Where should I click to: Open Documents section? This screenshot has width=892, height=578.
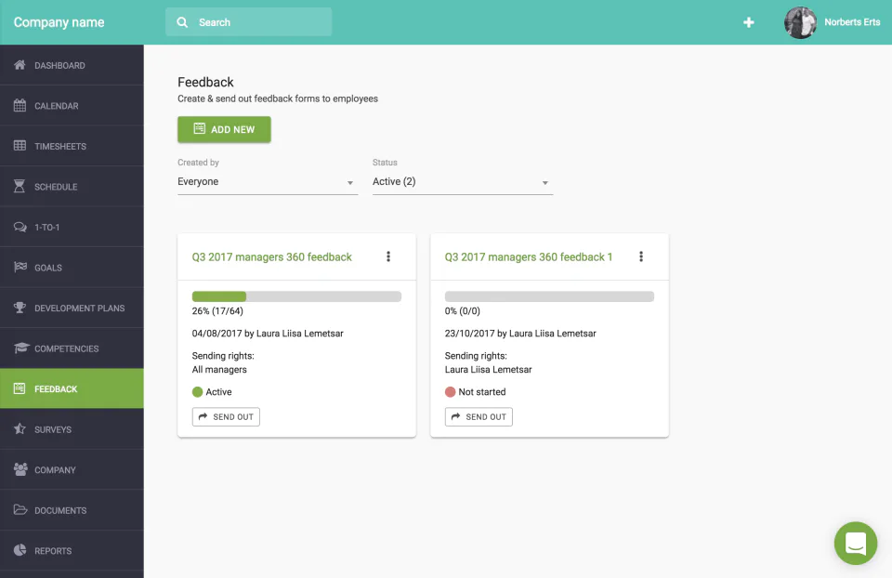(x=72, y=510)
